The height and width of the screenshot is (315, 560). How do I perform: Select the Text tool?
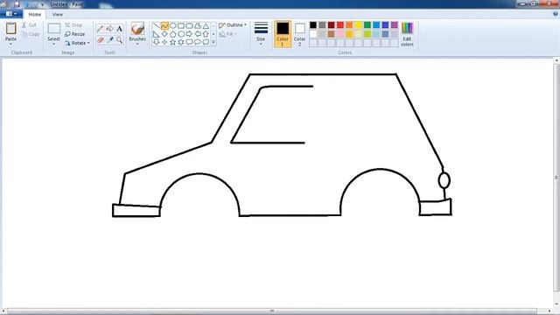tap(120, 29)
